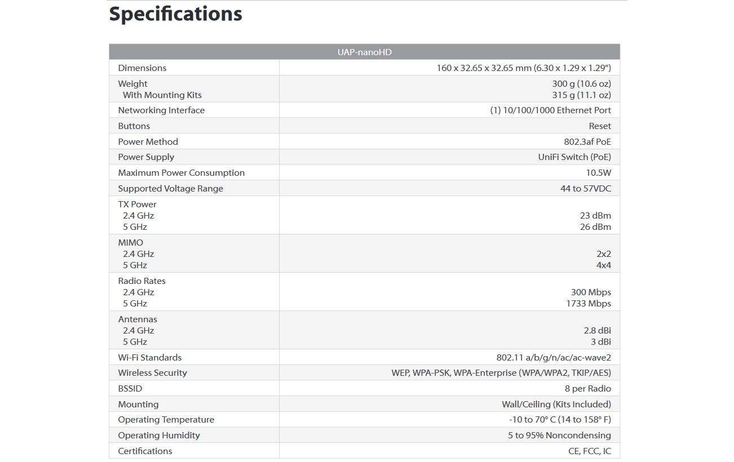Select the 1733 Mbps radio rate
Viewport: 734px width, 462px height.
coord(589,304)
